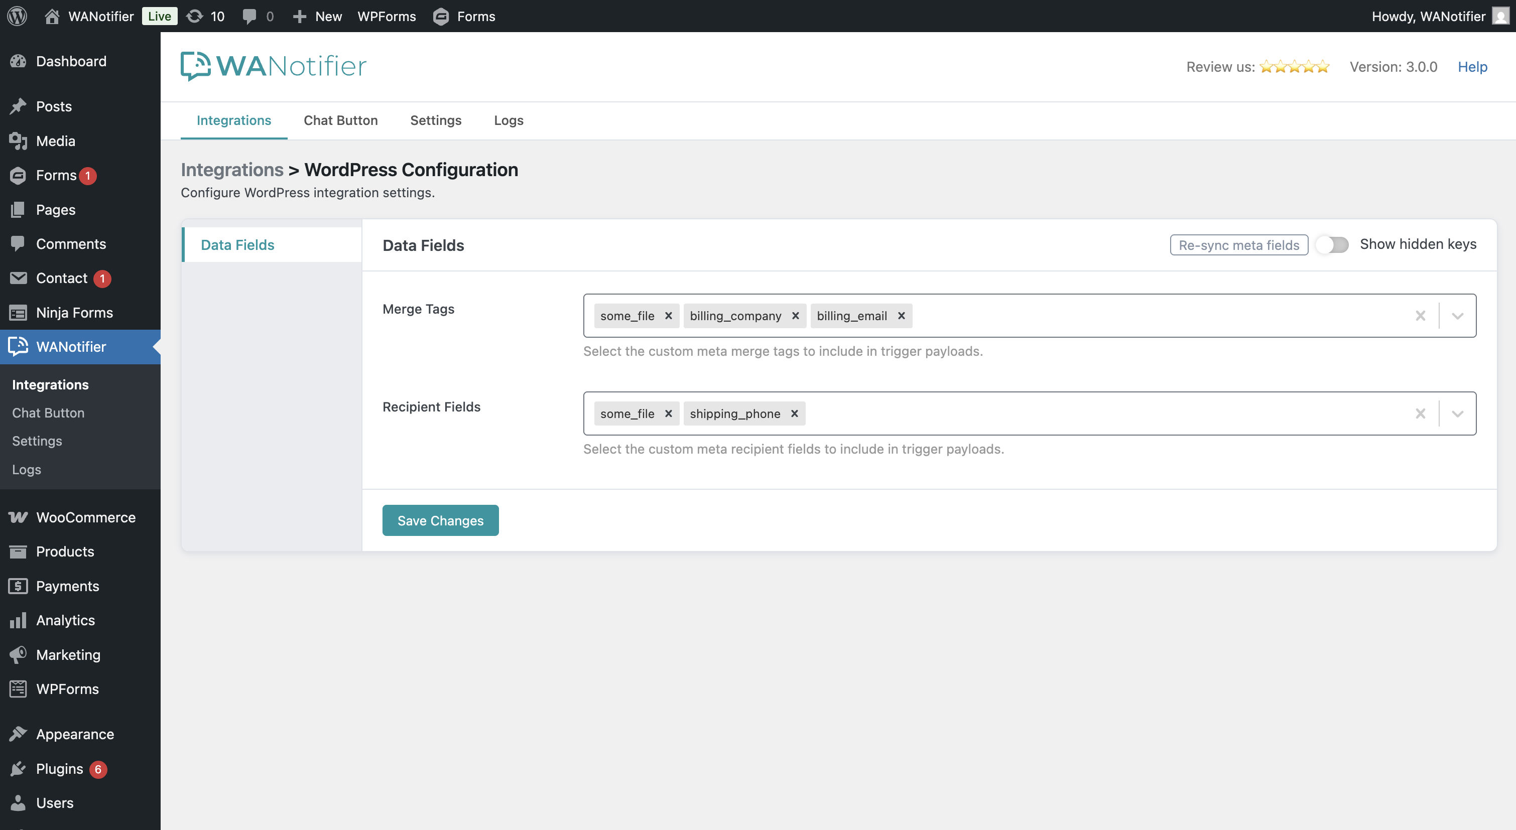Click the Help link

pos(1472,66)
